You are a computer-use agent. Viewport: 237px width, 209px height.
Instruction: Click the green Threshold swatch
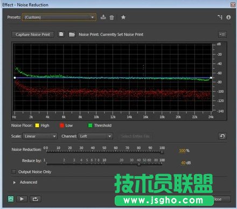tap(90, 126)
